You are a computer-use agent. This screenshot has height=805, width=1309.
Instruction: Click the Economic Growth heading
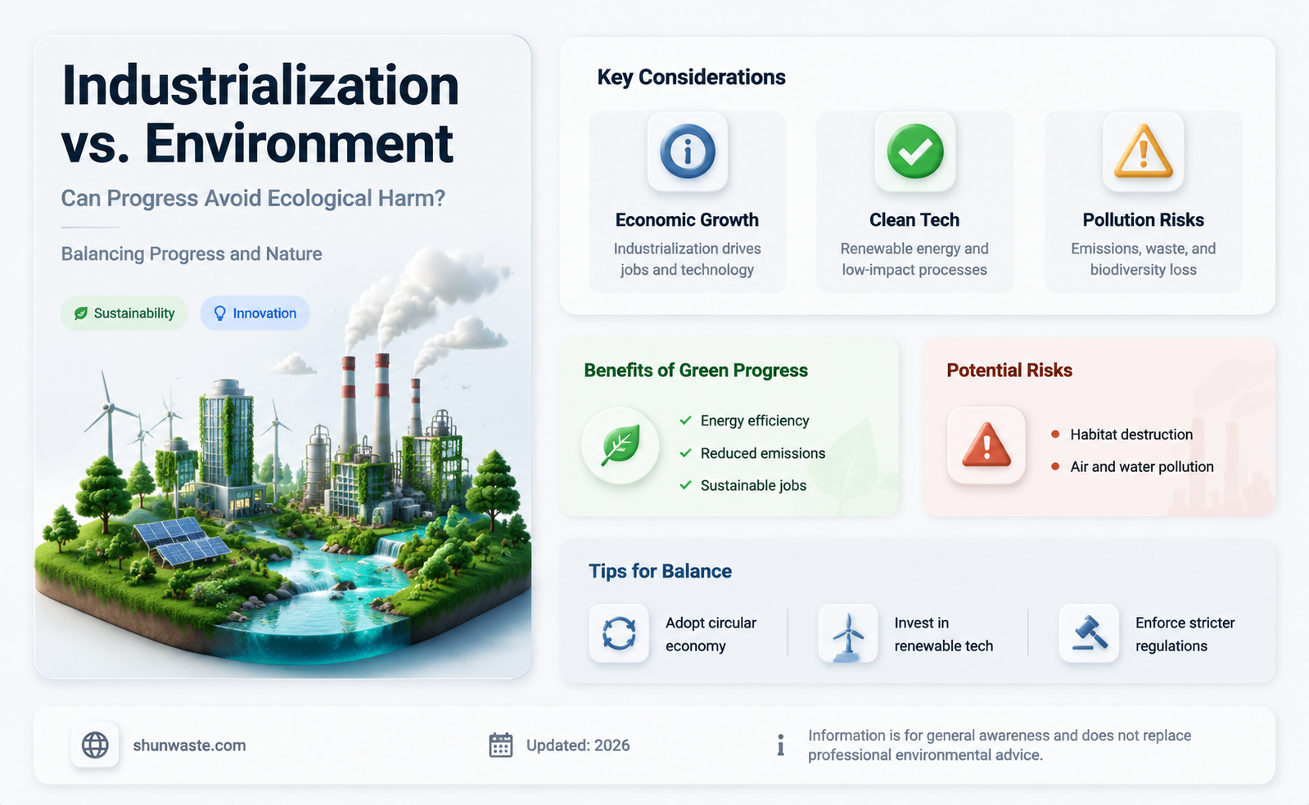(x=687, y=220)
